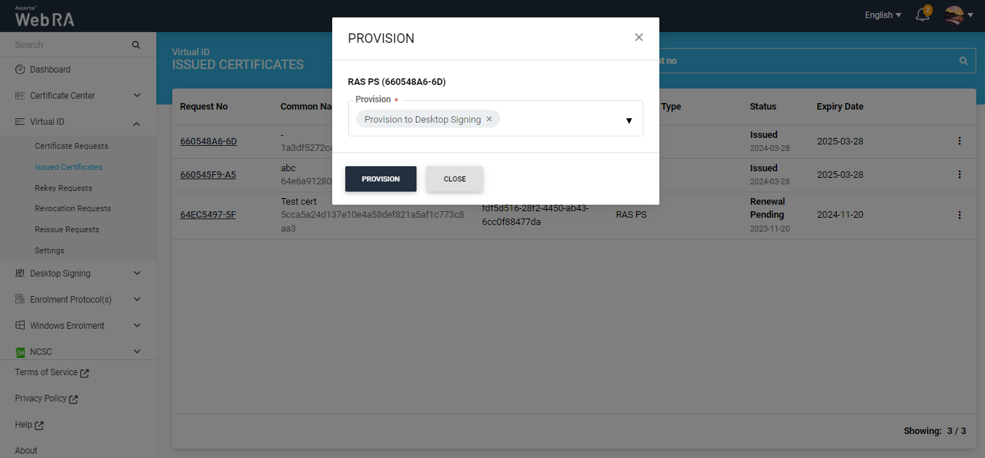985x458 pixels.
Task: Click expiry date 2024-11-20
Action: point(840,215)
